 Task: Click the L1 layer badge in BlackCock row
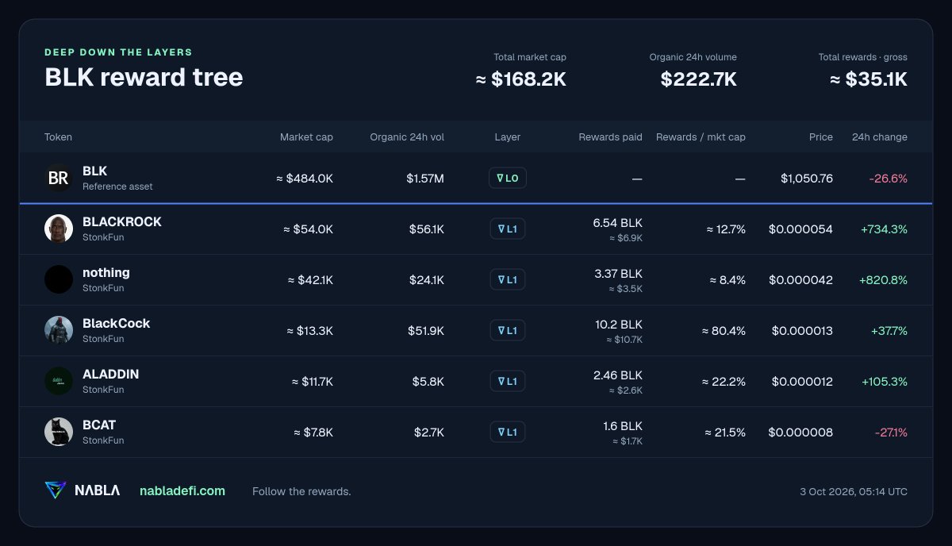tap(508, 331)
